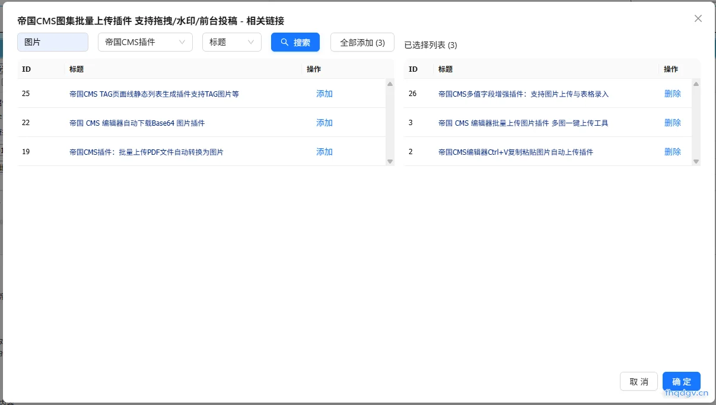The height and width of the screenshot is (405, 716).
Task: Click the 已选择列表 (3) label
Action: 431,45
